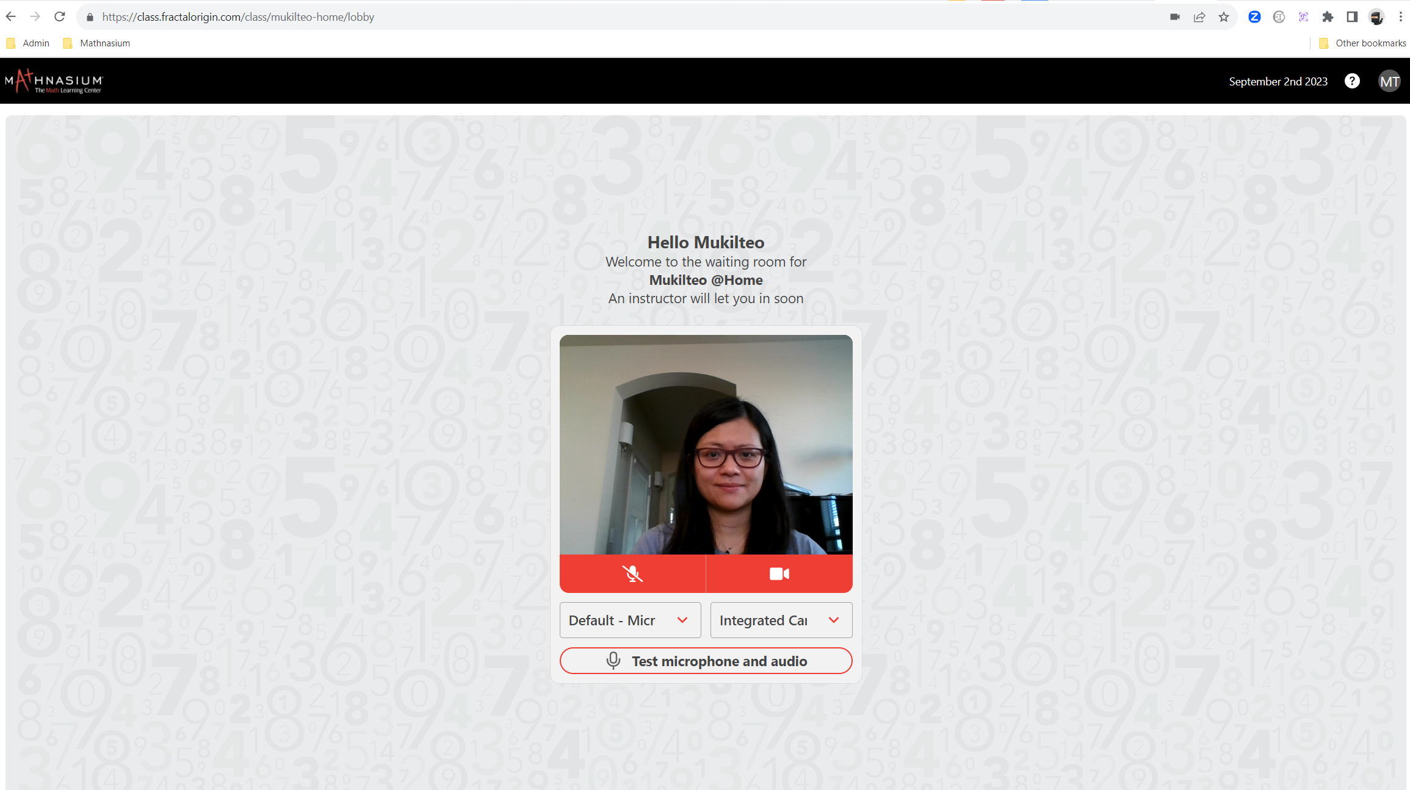
Task: Expand the Default - Micr microphone dropdown
Action: 630,620
